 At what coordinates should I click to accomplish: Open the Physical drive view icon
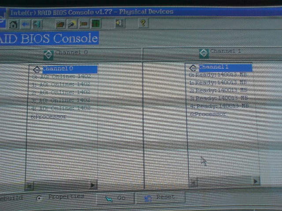pyautogui.click(x=84, y=23)
